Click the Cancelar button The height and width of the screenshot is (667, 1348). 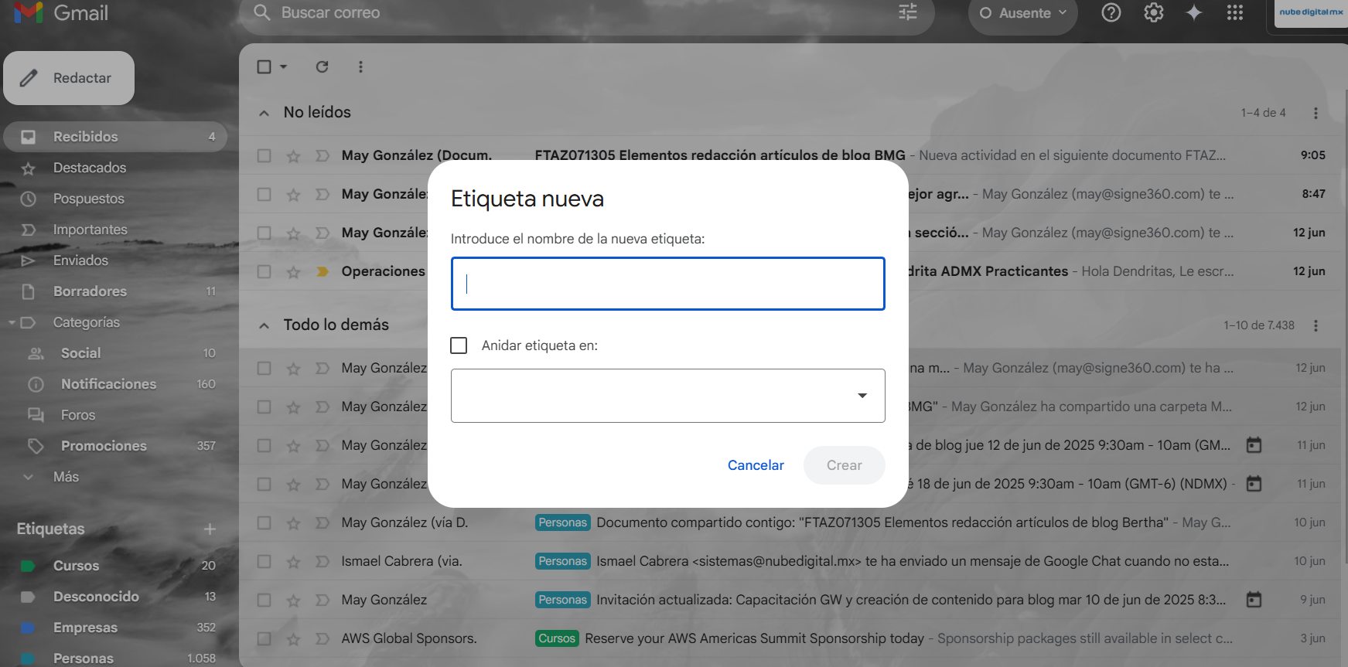pyautogui.click(x=755, y=465)
